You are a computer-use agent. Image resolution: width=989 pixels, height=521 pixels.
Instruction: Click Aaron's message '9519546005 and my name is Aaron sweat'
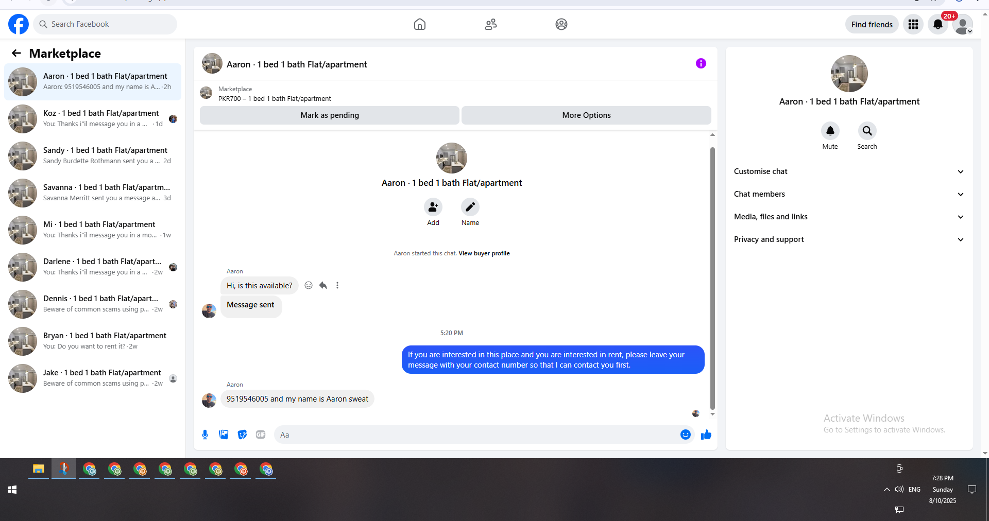297,399
